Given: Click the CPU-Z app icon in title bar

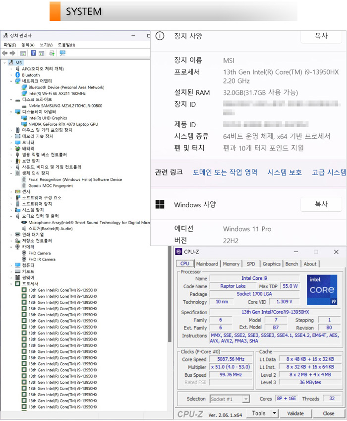Looking at the screenshot, I should click(x=178, y=252).
